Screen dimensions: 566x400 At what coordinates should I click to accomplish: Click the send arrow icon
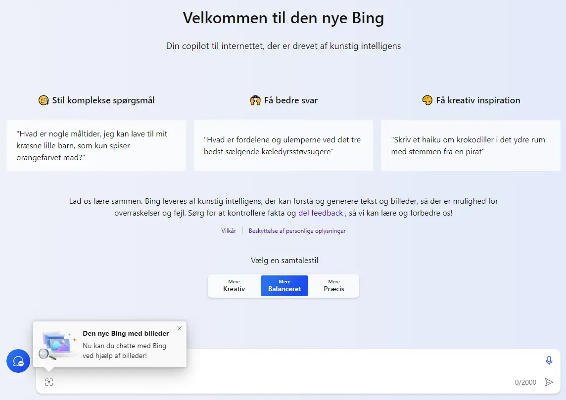click(549, 382)
